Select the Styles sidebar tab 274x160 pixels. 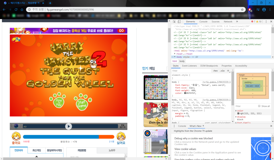(176, 66)
